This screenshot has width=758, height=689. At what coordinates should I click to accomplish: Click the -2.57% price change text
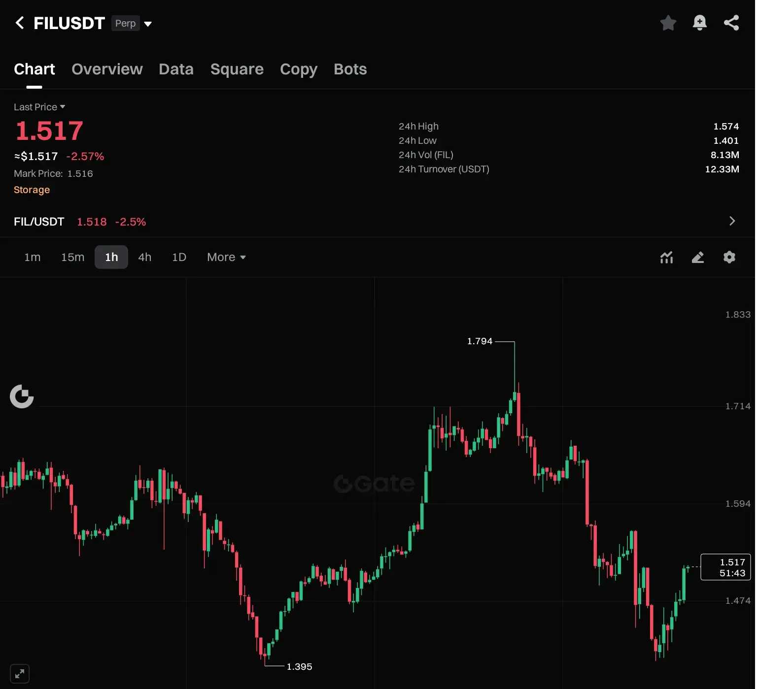85,157
